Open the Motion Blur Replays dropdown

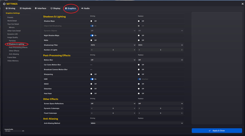(160, 60)
